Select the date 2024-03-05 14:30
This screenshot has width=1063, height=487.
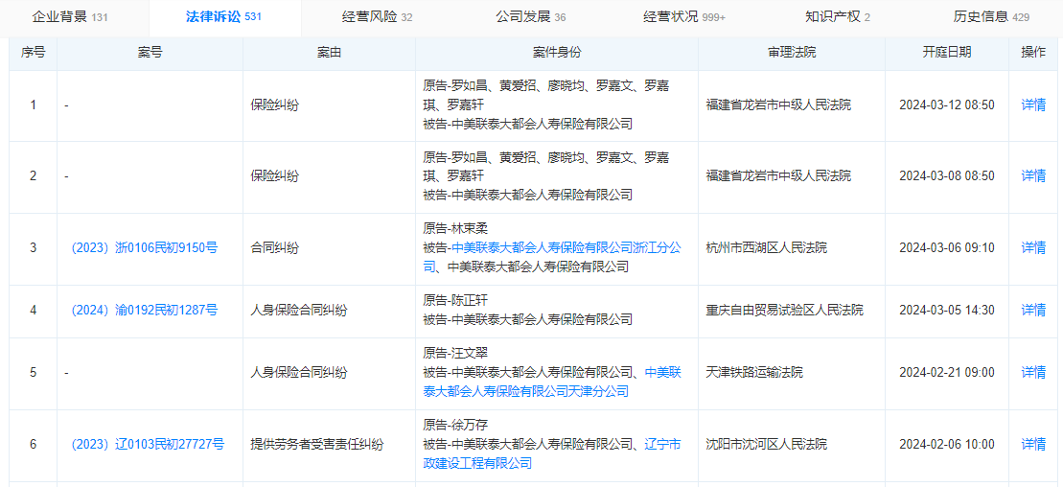click(x=946, y=310)
